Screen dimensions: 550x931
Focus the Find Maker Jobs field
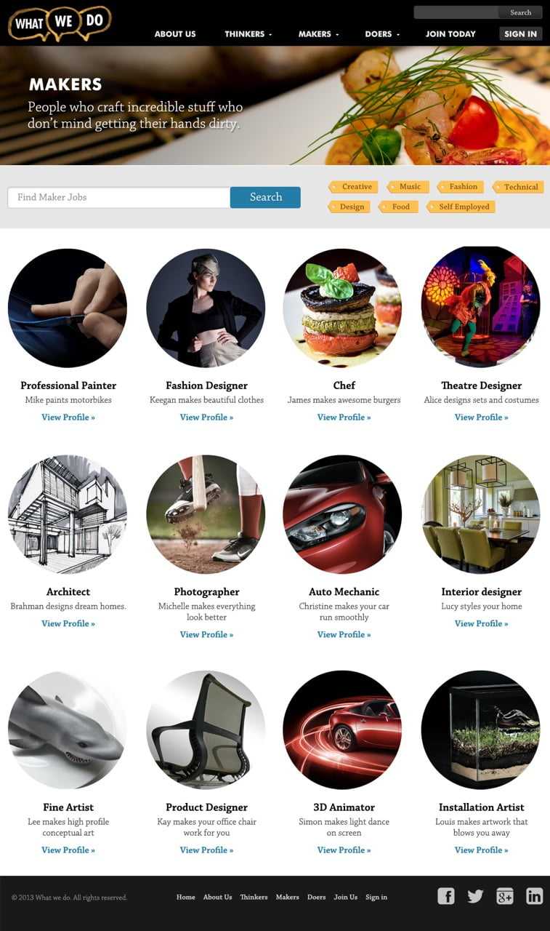tap(119, 197)
